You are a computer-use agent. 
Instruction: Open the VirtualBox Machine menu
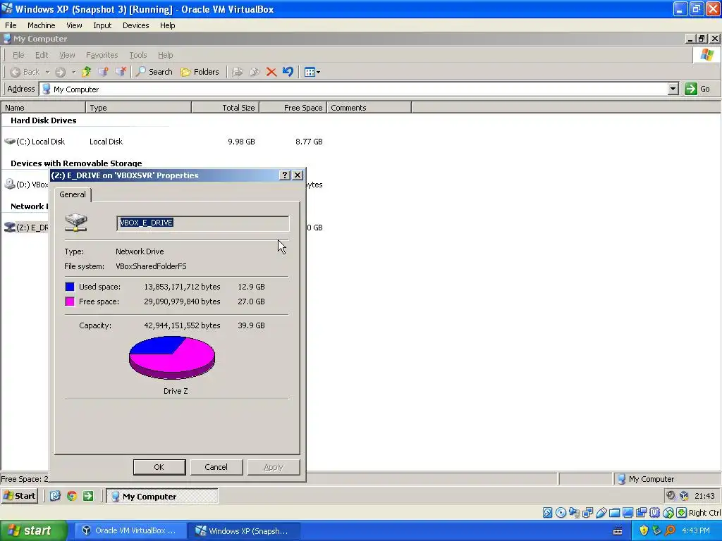pos(42,25)
